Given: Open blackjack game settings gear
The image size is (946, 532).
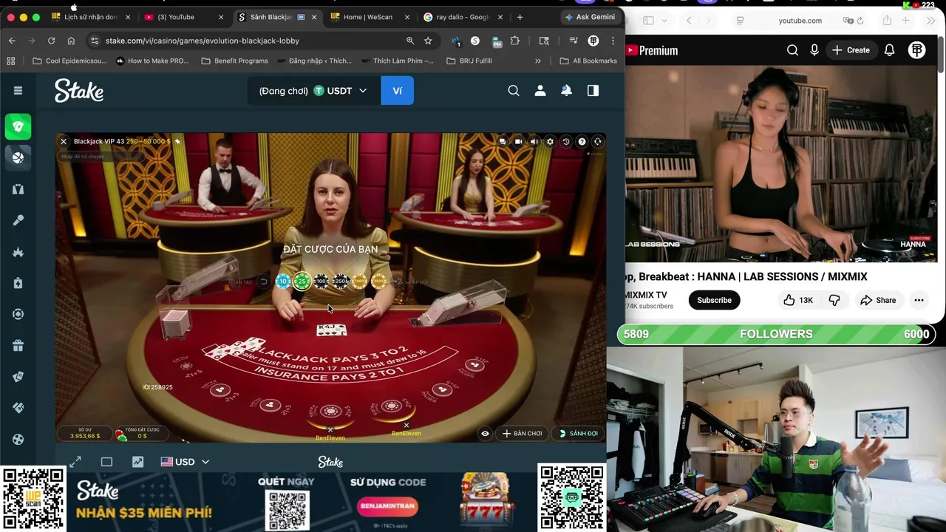Looking at the screenshot, I should pos(550,141).
